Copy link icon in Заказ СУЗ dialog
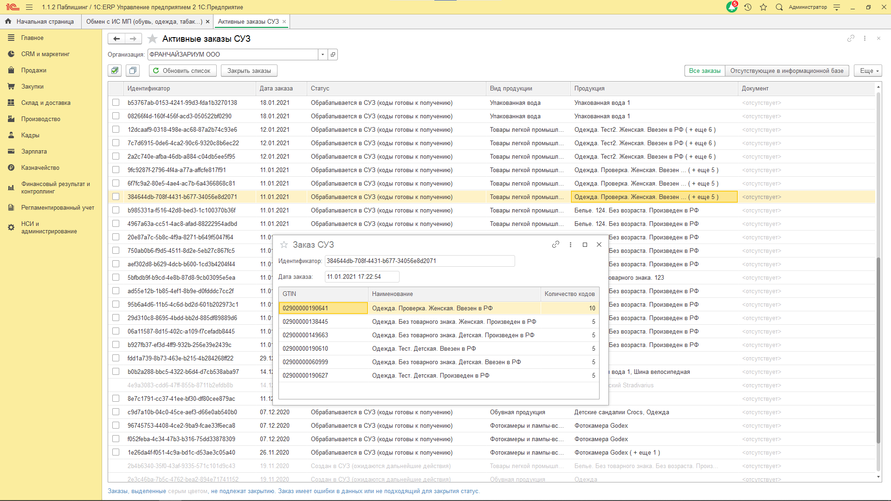891x501 pixels. (555, 244)
